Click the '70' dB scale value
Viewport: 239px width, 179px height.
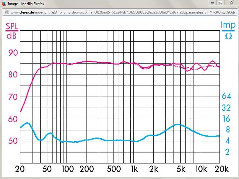coord(13,97)
